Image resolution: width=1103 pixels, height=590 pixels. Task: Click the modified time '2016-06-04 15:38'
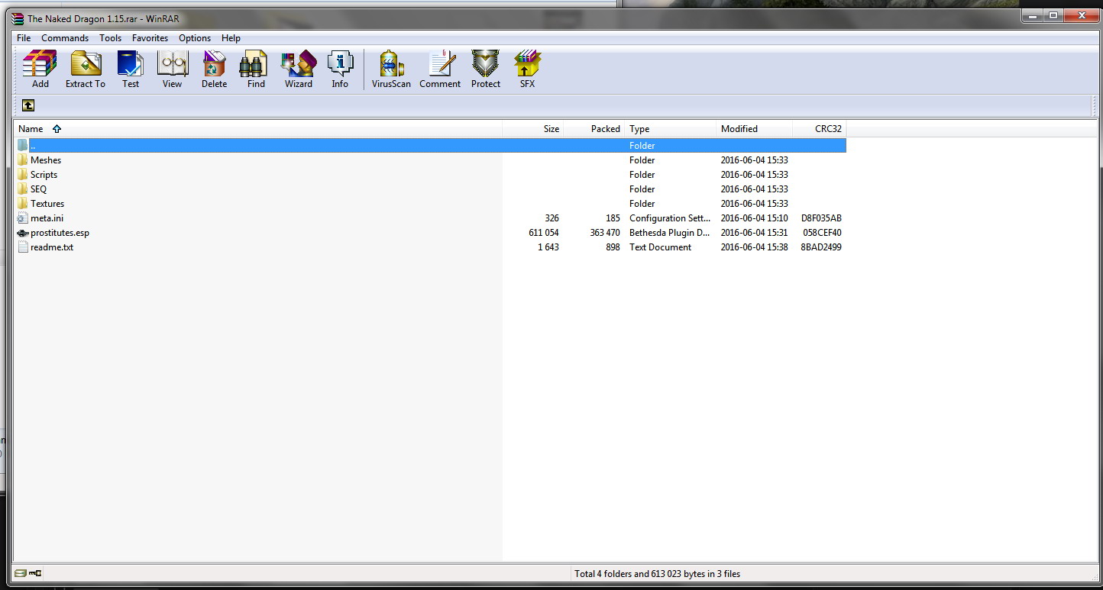click(x=755, y=247)
